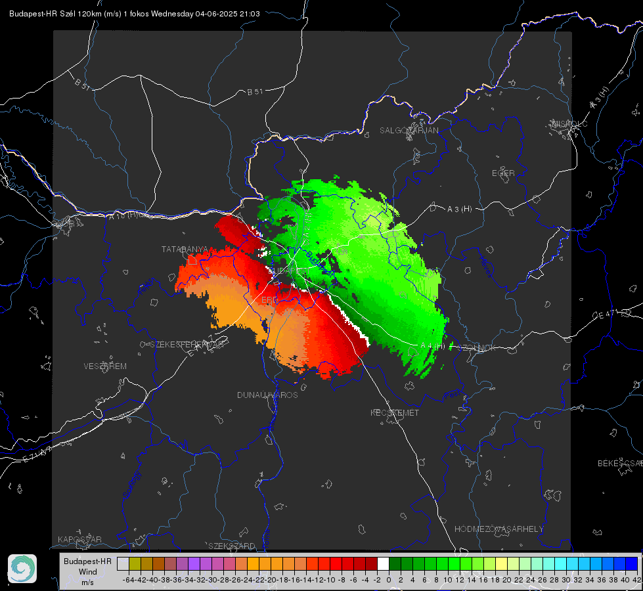The width and height of the screenshot is (643, 591).
Task: Click the SZEKSZÁRD city label
Action: pyautogui.click(x=232, y=546)
